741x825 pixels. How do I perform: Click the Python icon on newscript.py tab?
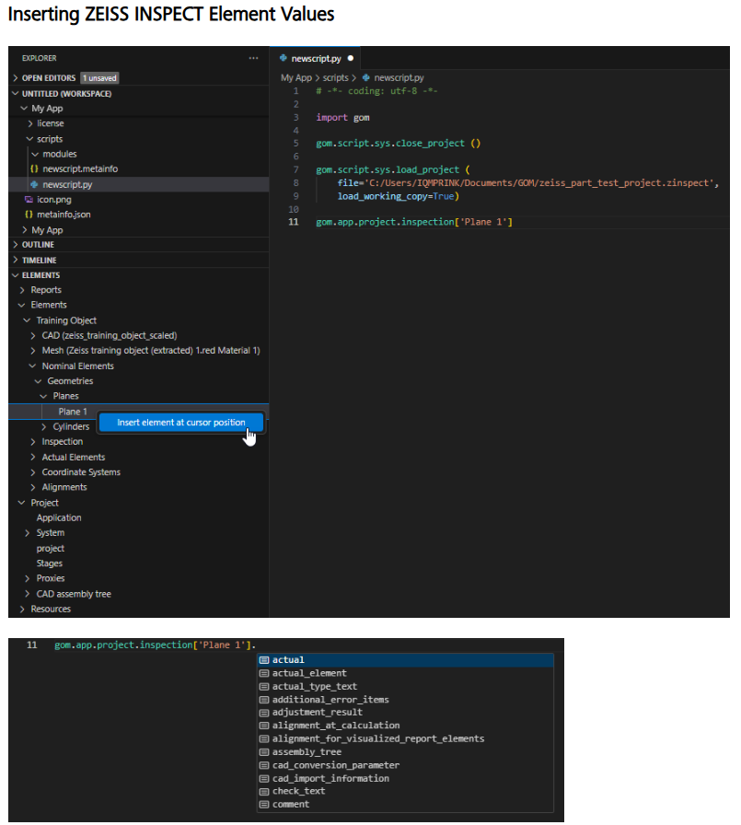(284, 58)
